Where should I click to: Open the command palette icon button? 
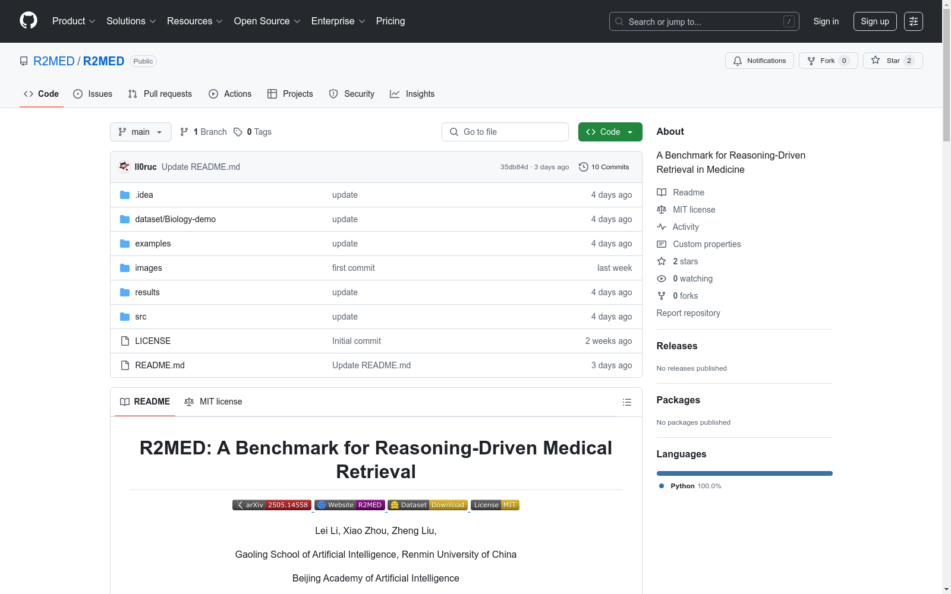pyautogui.click(x=914, y=21)
